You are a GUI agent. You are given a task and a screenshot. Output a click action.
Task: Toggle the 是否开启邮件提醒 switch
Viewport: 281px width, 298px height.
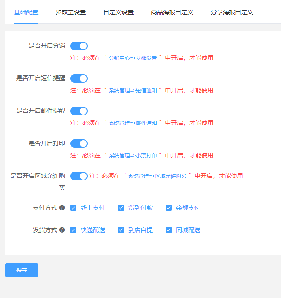click(x=79, y=111)
